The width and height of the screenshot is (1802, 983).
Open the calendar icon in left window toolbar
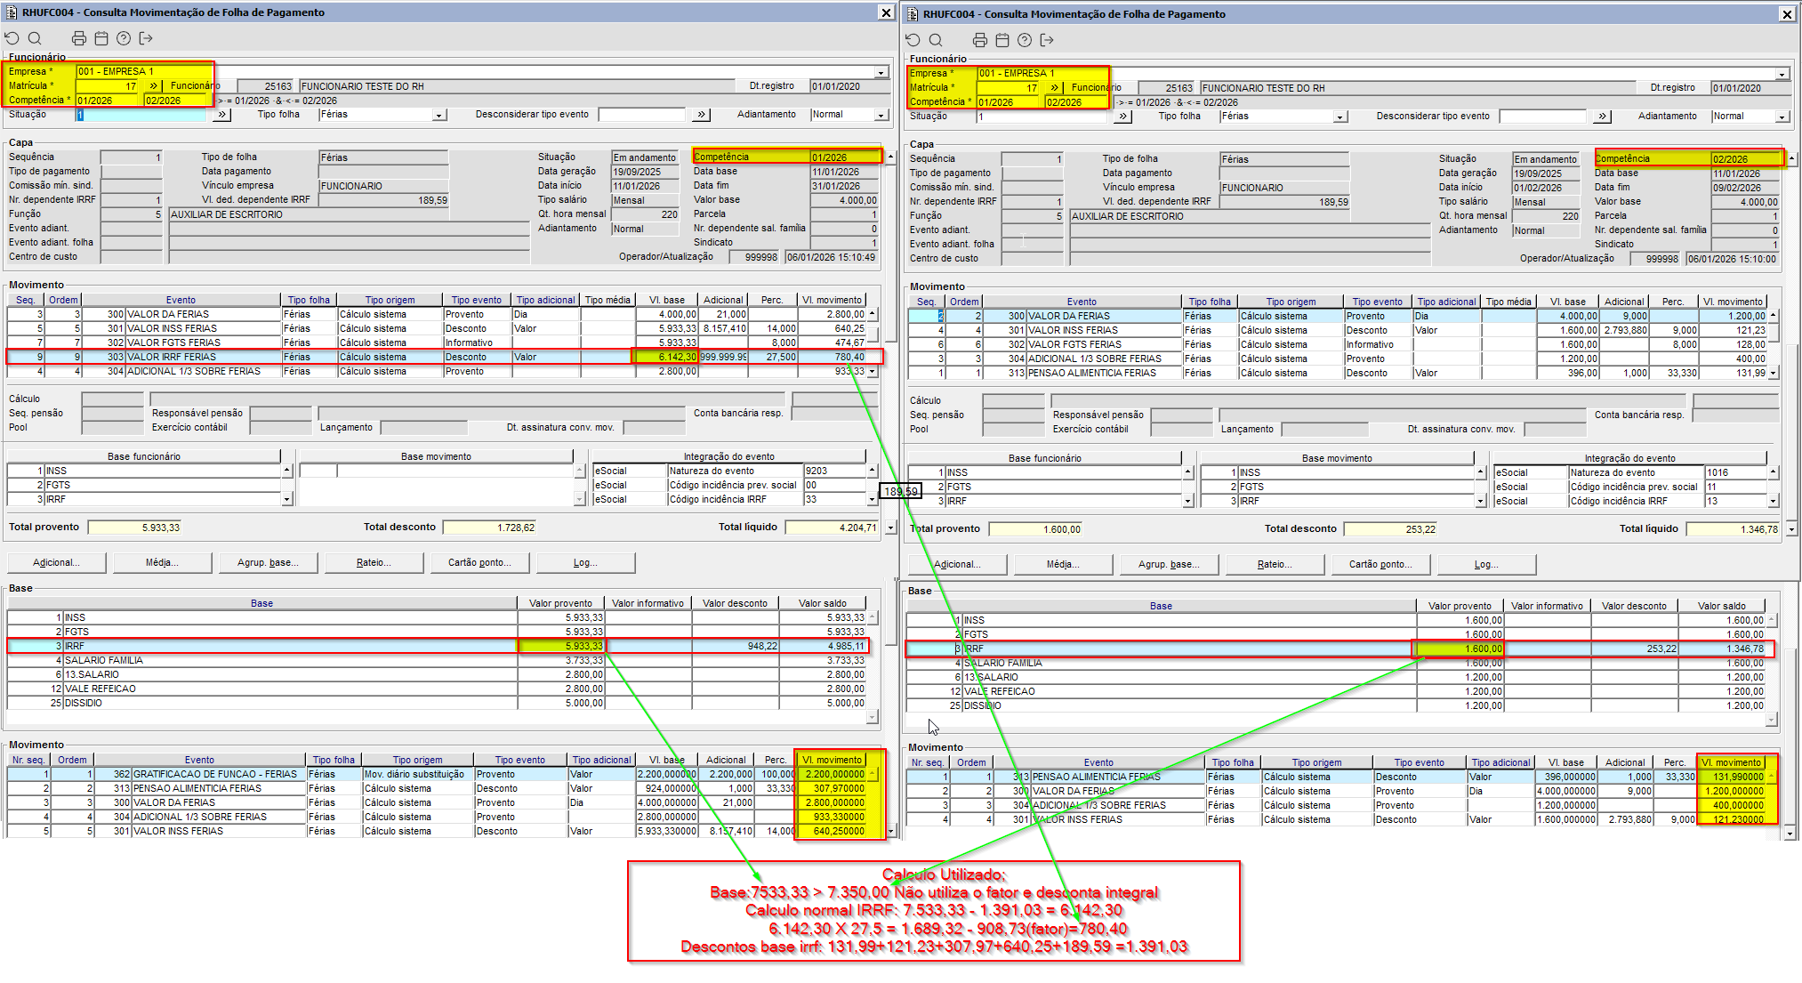101,38
